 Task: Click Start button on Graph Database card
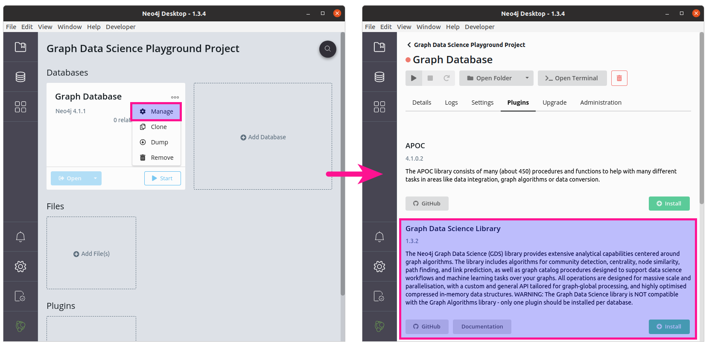pyautogui.click(x=163, y=178)
